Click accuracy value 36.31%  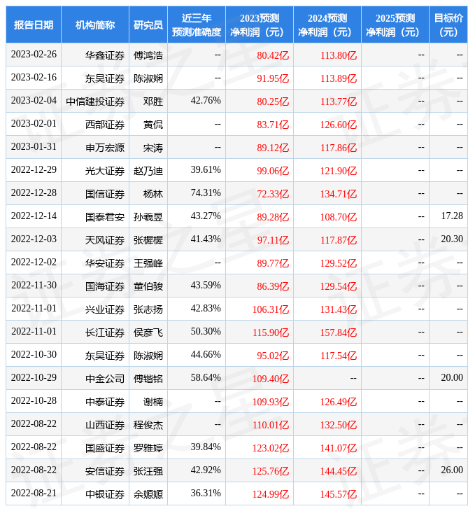click(x=206, y=493)
